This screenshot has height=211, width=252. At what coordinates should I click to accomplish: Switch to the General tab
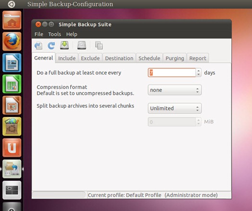coord(44,58)
